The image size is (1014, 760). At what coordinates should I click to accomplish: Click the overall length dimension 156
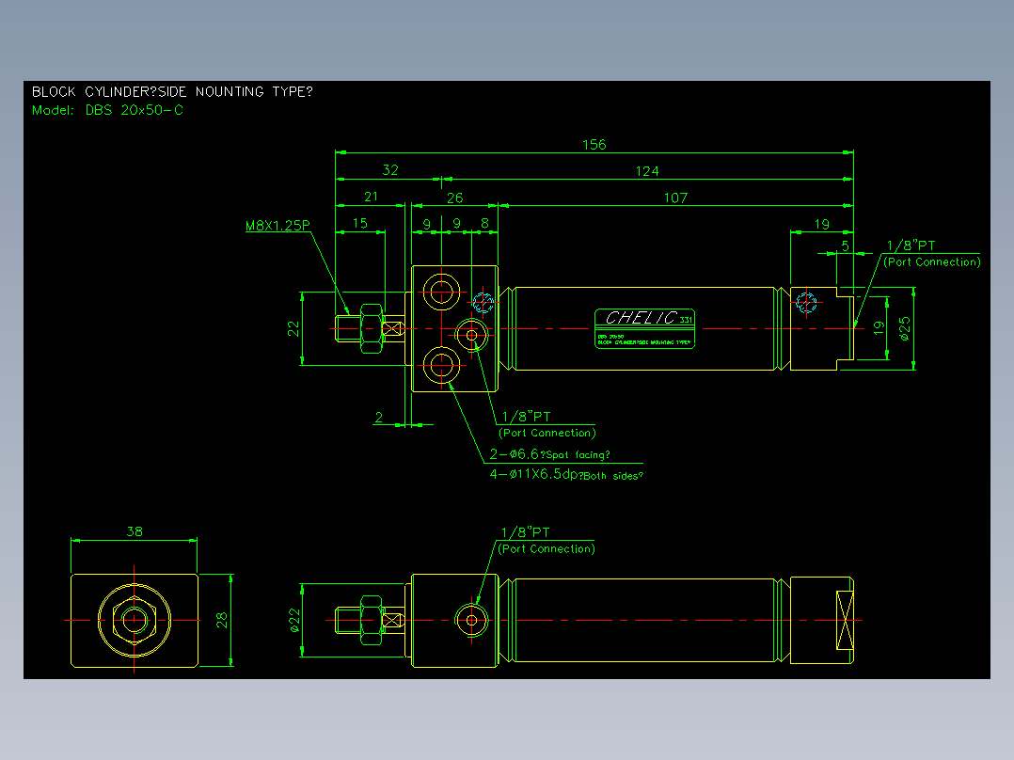(x=594, y=144)
